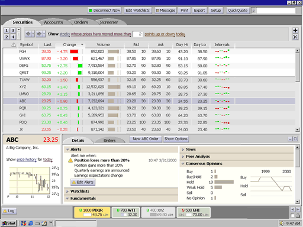Open the top-level Orders tab
The height and width of the screenshot is (227, 303).
coord(81,22)
